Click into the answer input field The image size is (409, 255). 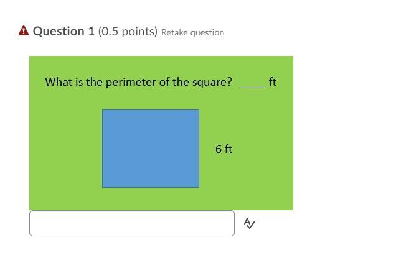click(131, 223)
